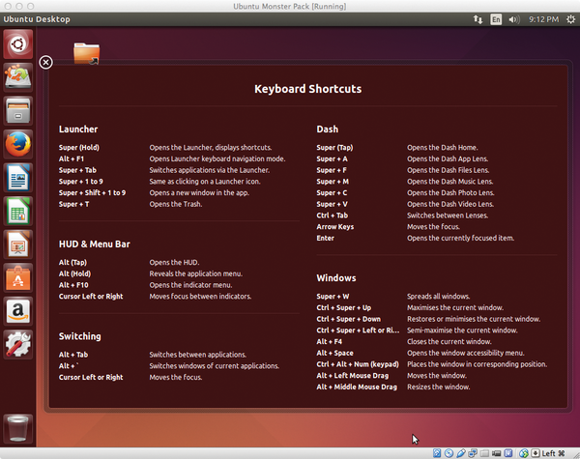
Task: Click 'Resizes the window.' description
Action: 438,387
